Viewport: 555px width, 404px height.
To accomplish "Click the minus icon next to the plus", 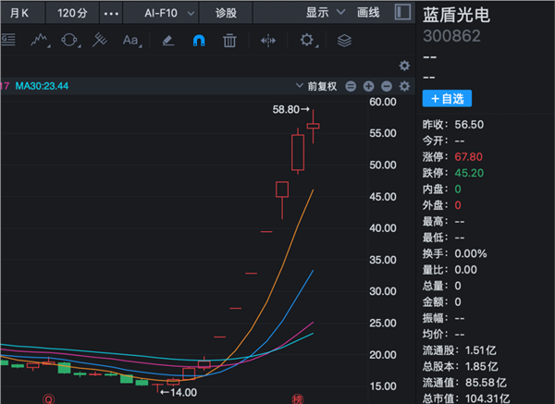I will [x=387, y=86].
